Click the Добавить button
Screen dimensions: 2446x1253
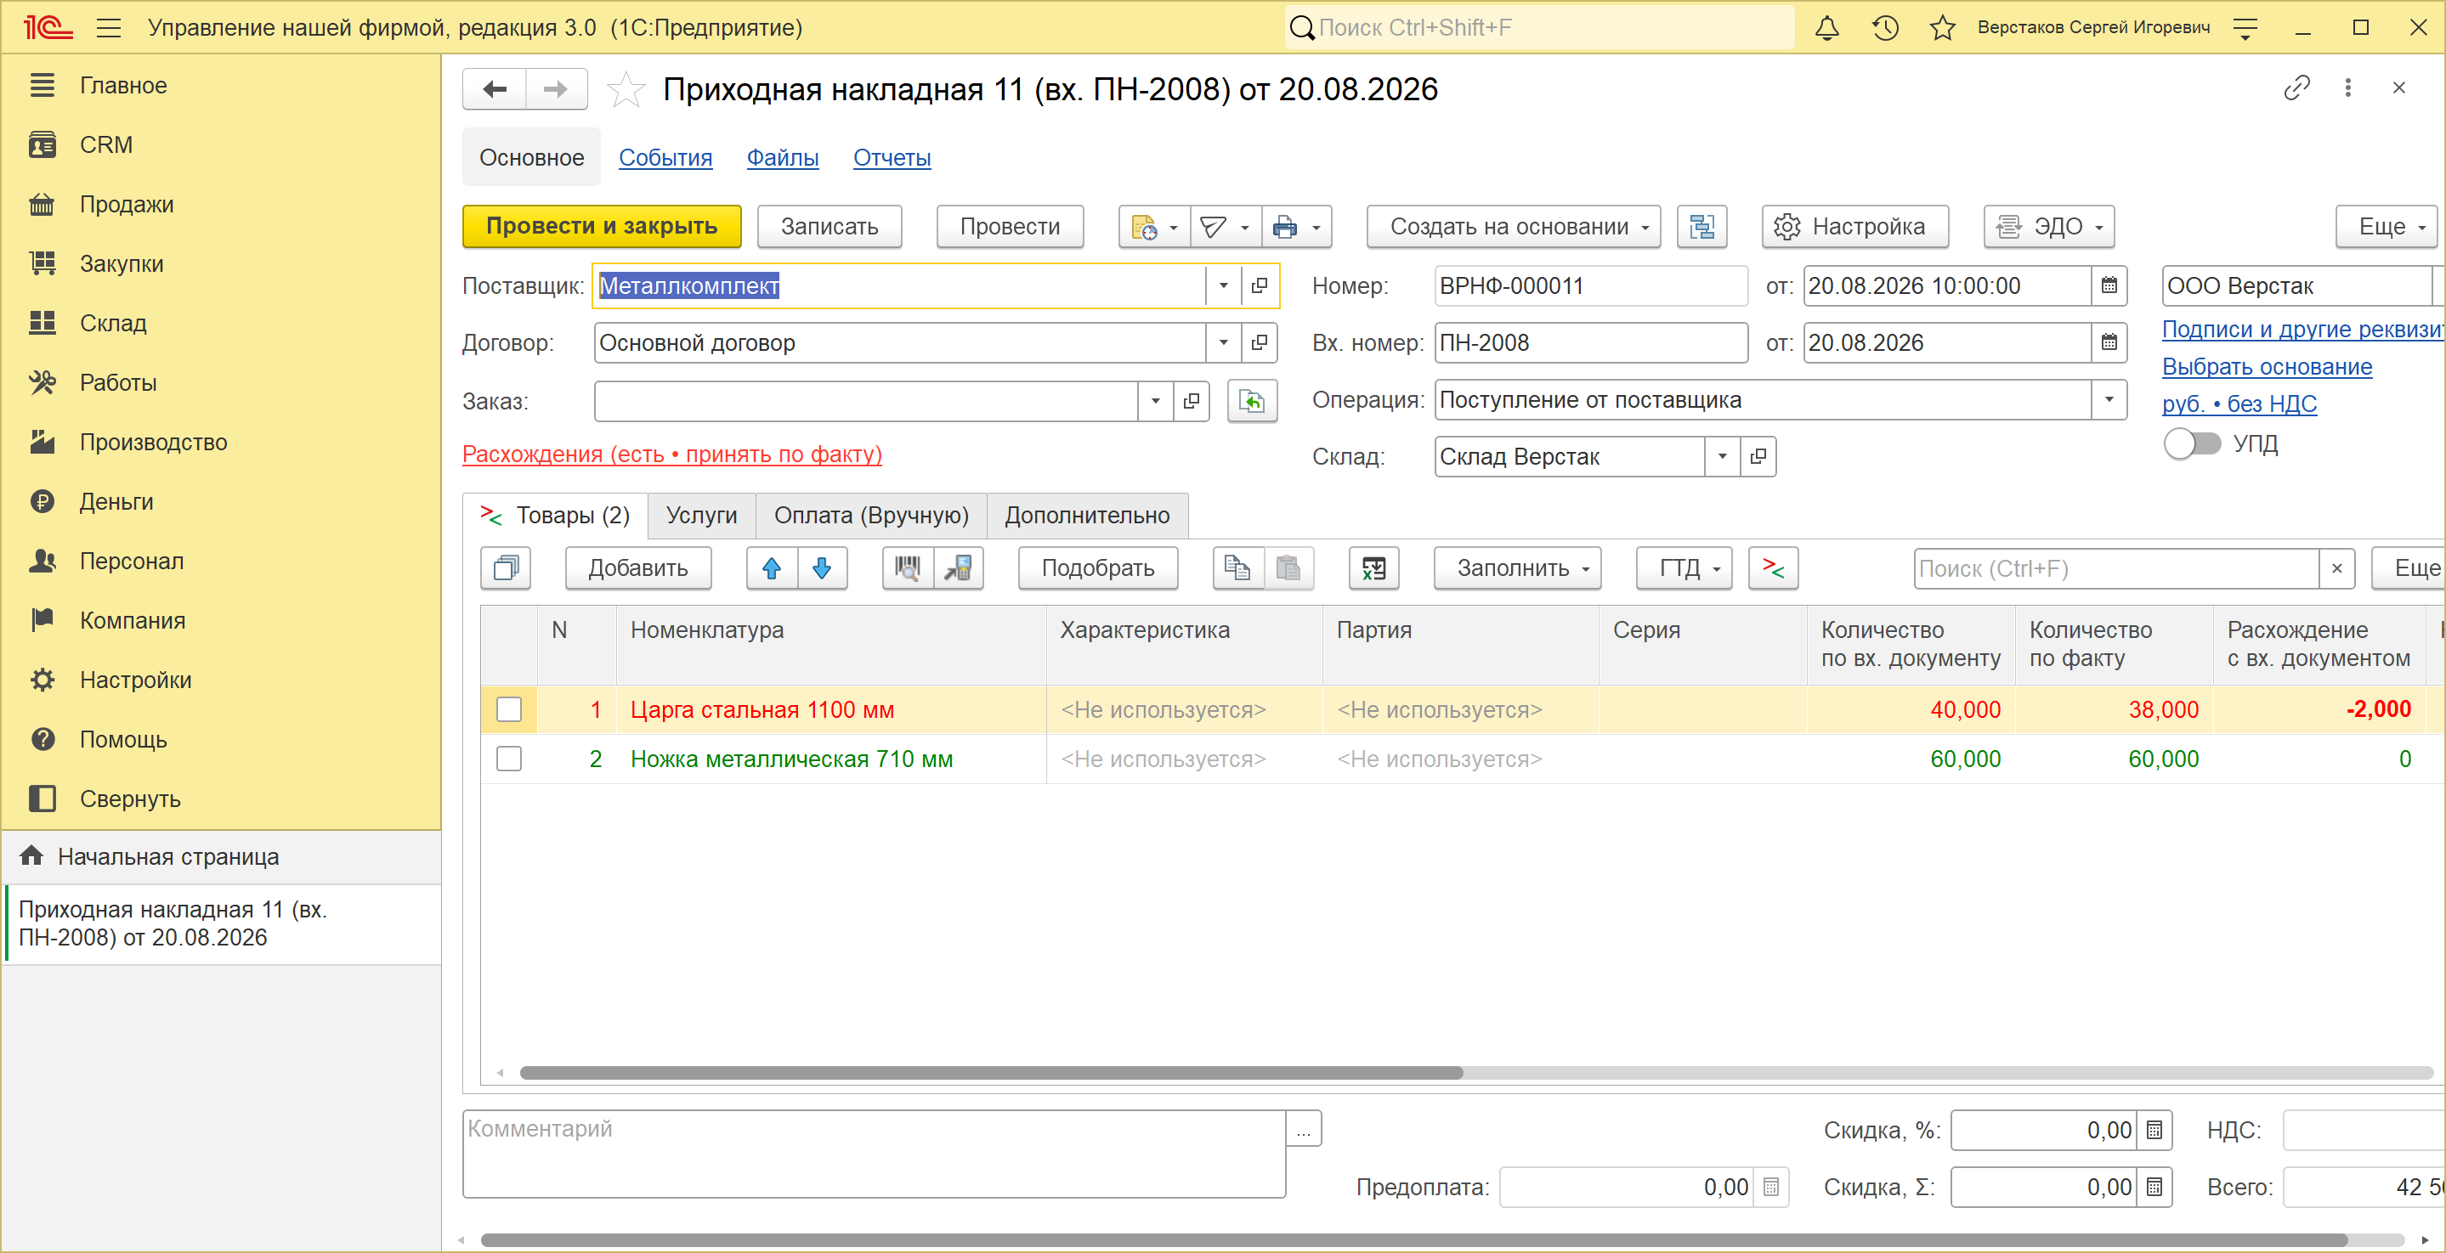(x=638, y=568)
